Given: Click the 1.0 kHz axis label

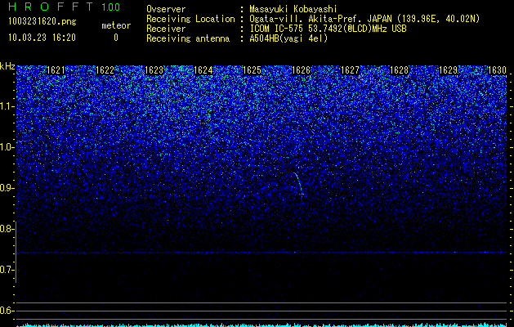Looking at the screenshot, I should 7,147.
